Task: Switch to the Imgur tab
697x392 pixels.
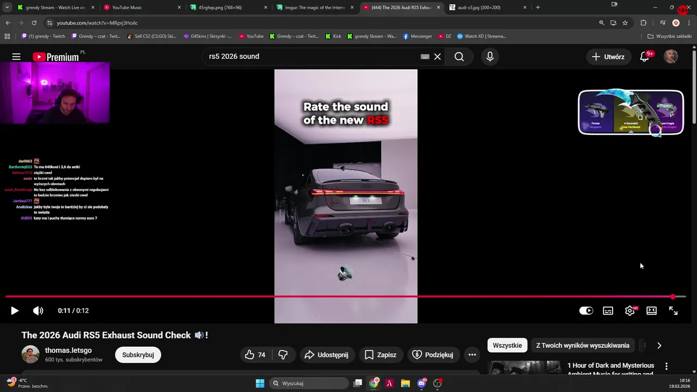Action: point(315,8)
